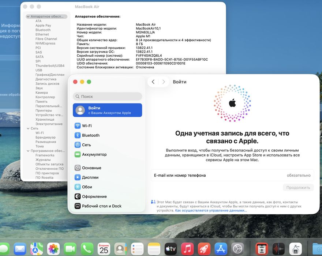The width and height of the screenshot is (322, 256).
Task: Click E-mail или номер телефона field
Action: (232, 175)
